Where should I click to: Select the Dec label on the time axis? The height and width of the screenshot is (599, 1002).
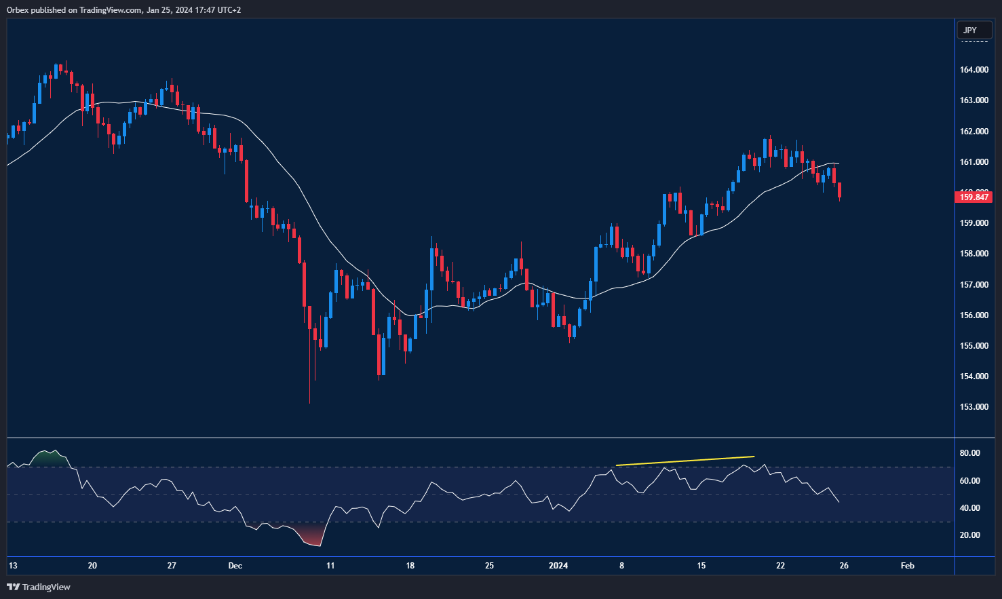click(x=235, y=565)
